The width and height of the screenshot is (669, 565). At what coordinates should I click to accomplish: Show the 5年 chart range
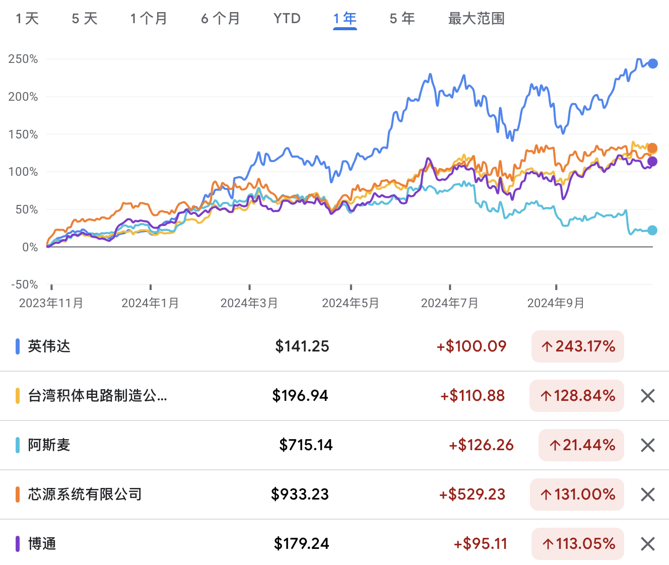(x=403, y=19)
